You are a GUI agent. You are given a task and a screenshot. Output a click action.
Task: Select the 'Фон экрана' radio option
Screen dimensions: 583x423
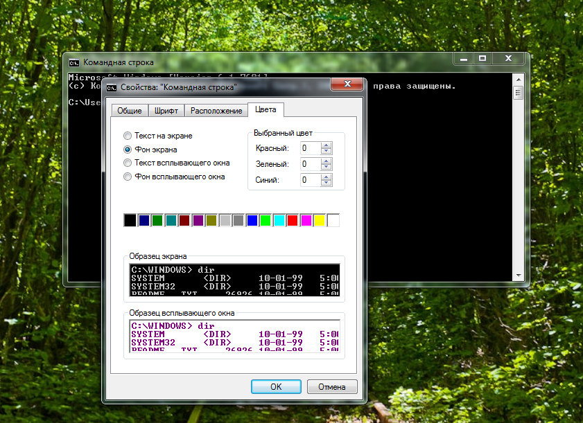[128, 150]
